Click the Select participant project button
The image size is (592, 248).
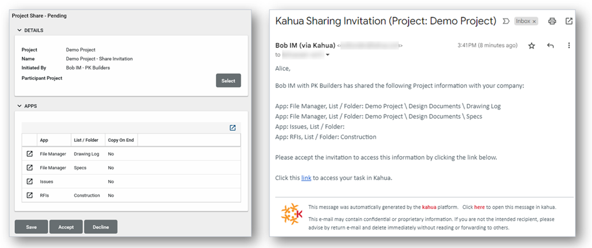228,81
